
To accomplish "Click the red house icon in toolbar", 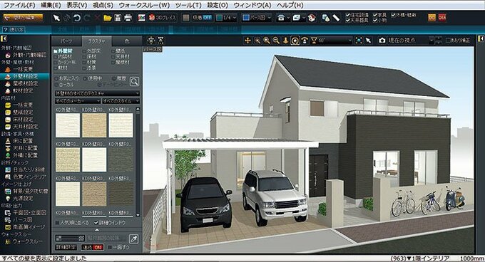I will coord(312,18).
